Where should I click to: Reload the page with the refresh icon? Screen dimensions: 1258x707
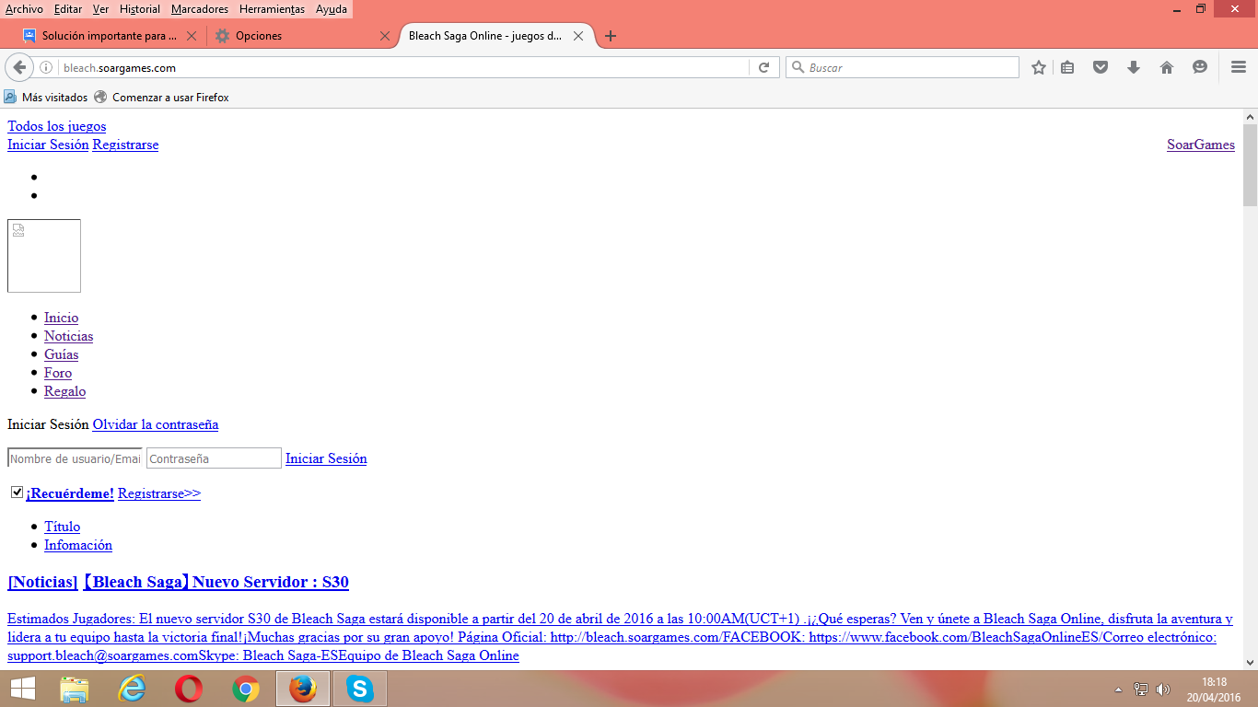coord(763,67)
